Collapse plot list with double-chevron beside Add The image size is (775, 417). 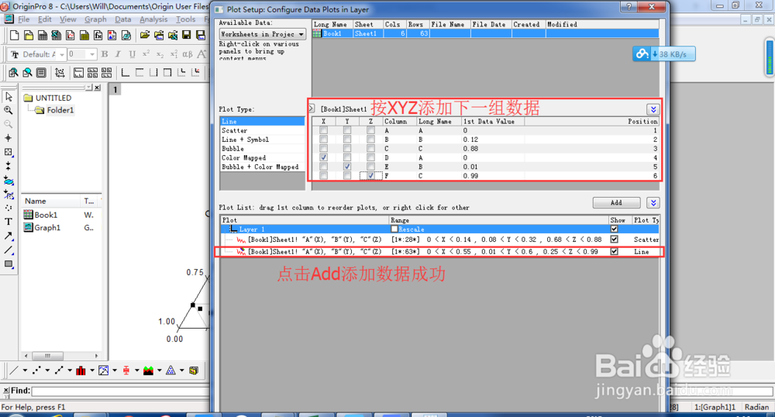pyautogui.click(x=653, y=202)
